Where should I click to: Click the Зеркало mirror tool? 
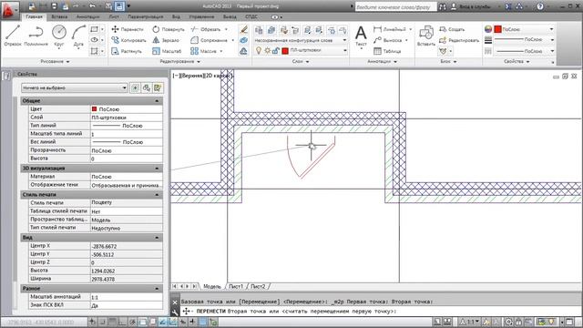point(166,40)
